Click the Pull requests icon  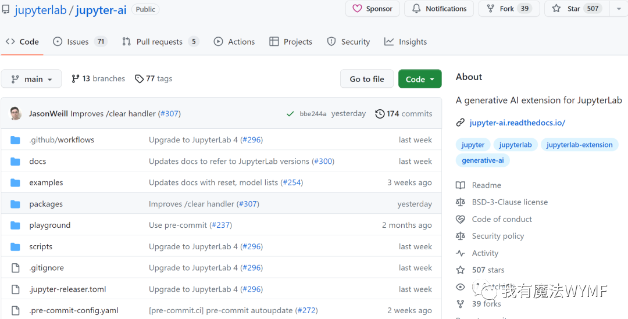[x=127, y=42]
